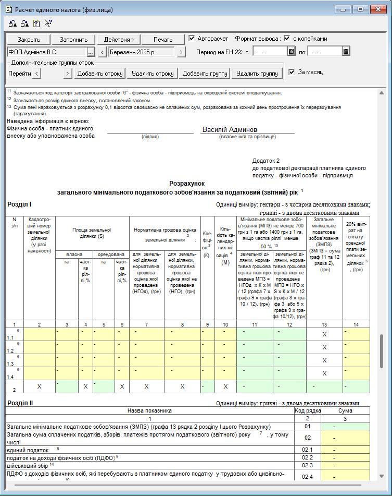The height and width of the screenshot is (496, 392).
Task: Click the period start date field
Action: tap(271, 51)
